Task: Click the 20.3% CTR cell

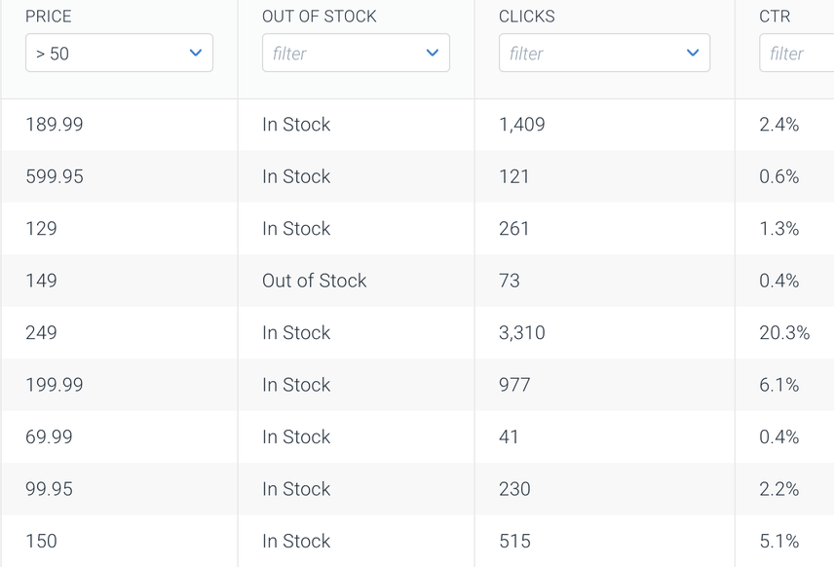Action: (784, 333)
